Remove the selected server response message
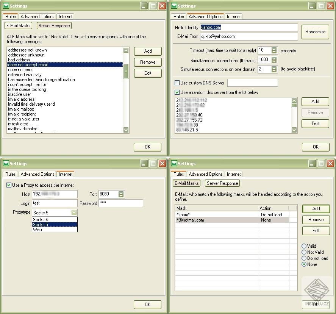 tap(147, 62)
